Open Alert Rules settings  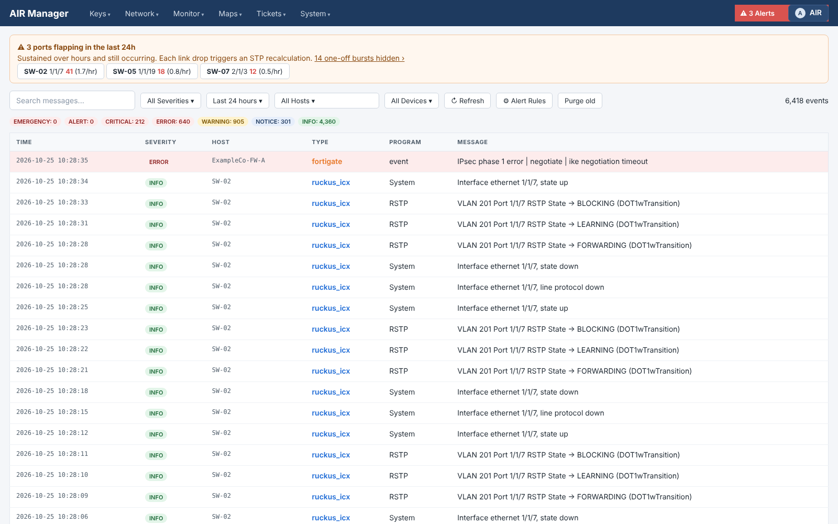coord(524,101)
